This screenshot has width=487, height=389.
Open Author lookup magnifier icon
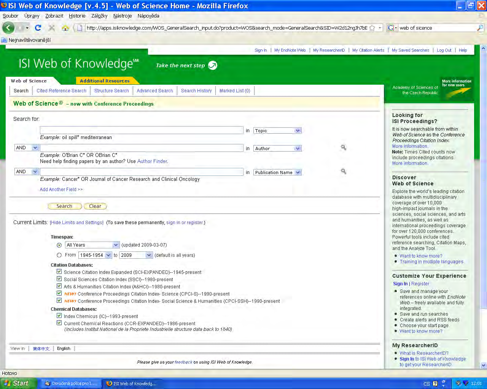pyautogui.click(x=344, y=147)
